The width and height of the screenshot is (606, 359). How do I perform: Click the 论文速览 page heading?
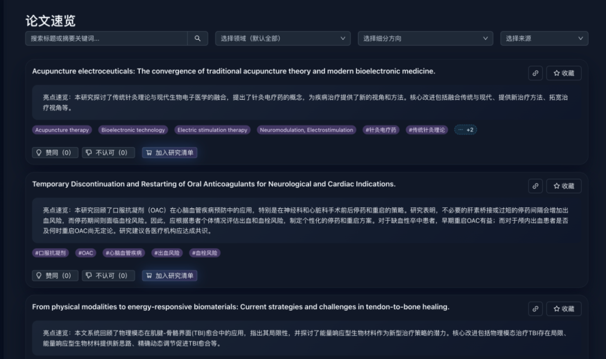pos(50,21)
